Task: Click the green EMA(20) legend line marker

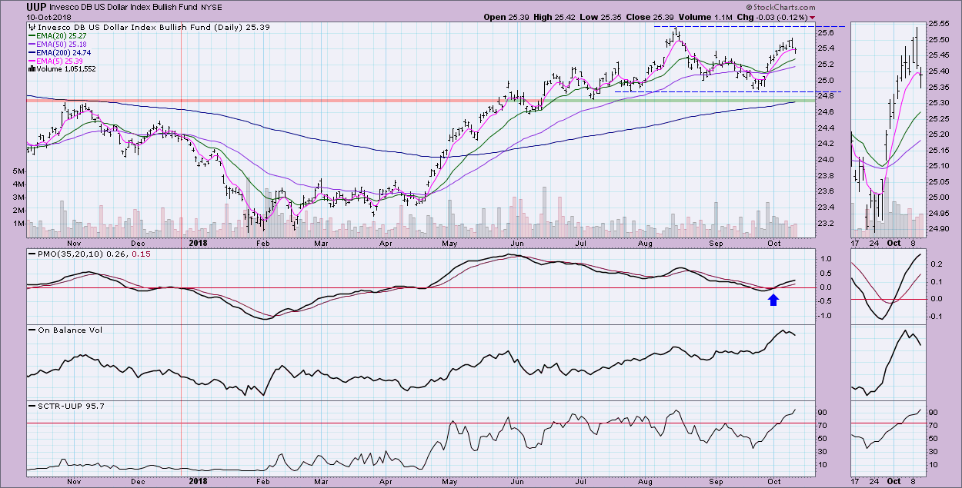Action: point(31,35)
